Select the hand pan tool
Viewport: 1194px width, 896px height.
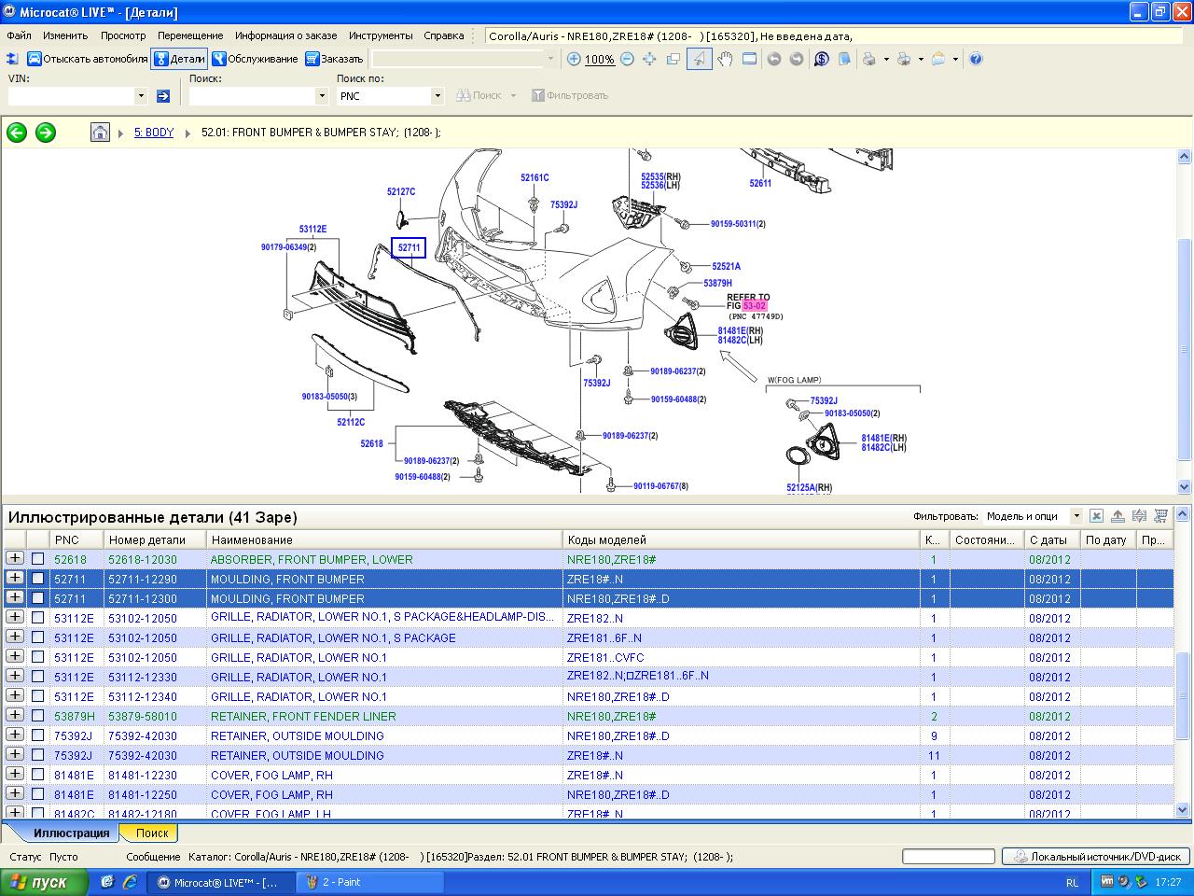coord(724,59)
